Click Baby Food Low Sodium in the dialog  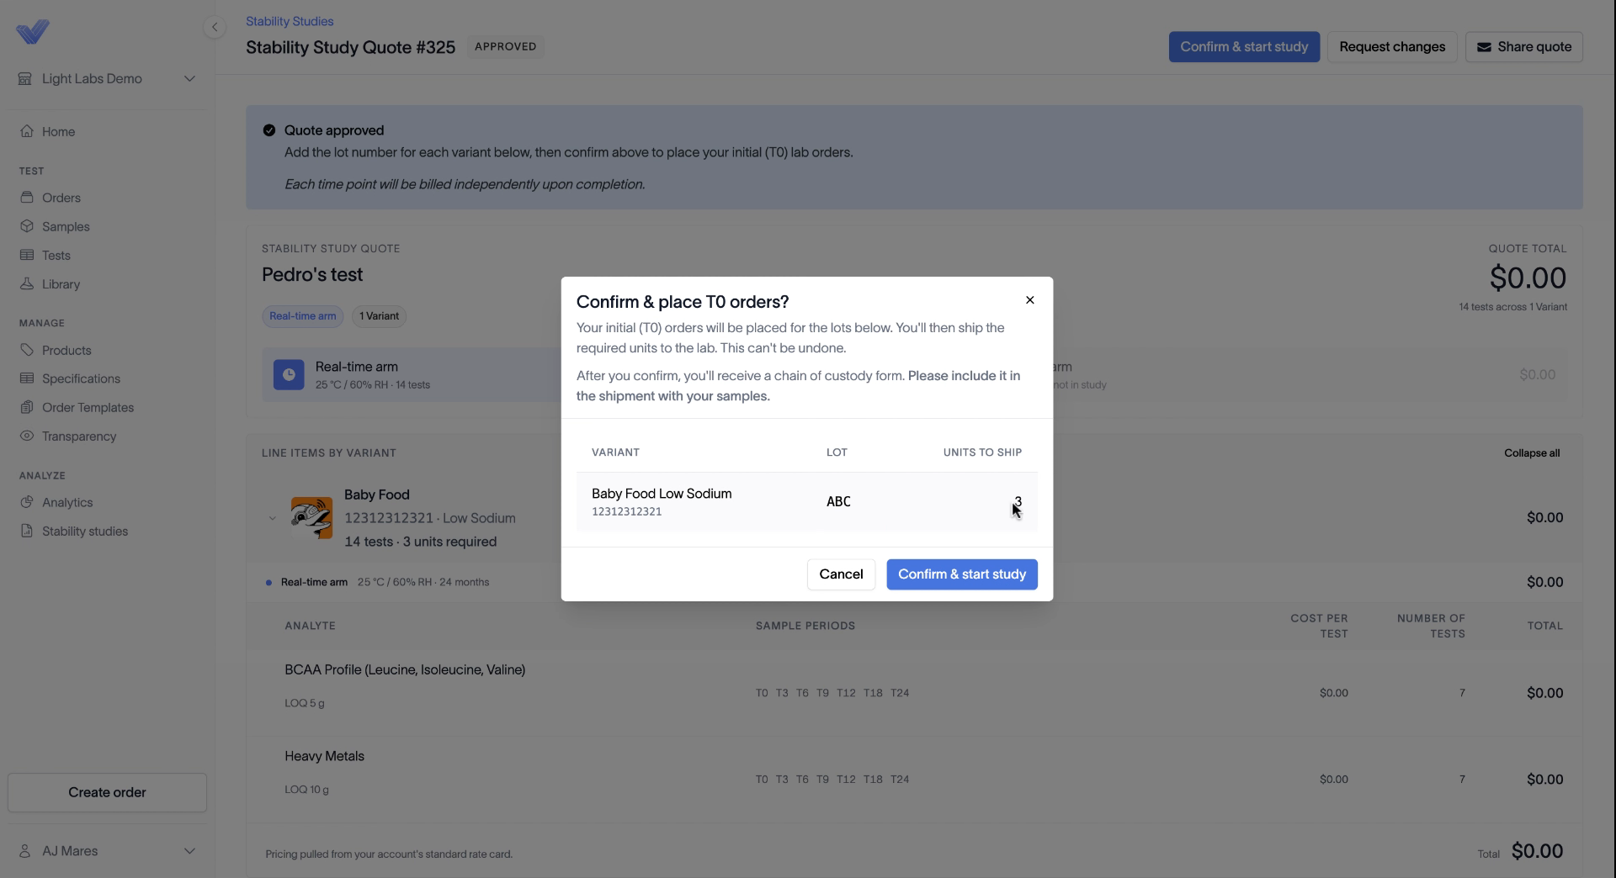[662, 494]
